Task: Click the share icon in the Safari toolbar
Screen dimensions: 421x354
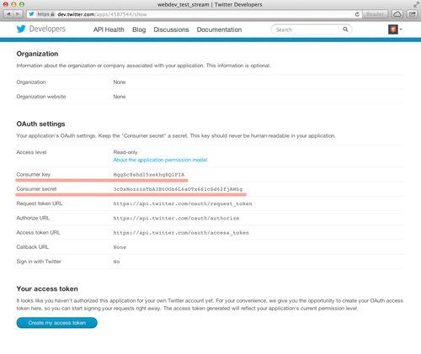Action: [412, 14]
